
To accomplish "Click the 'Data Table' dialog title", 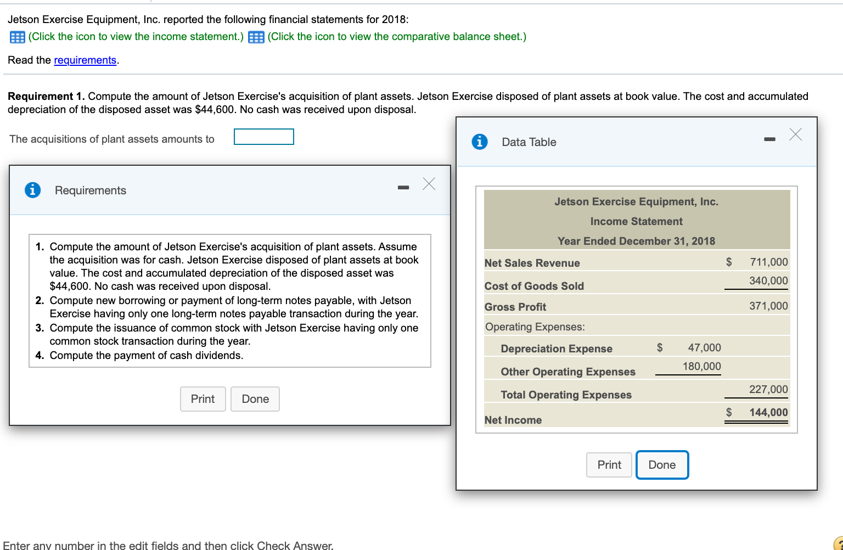I will tap(529, 142).
